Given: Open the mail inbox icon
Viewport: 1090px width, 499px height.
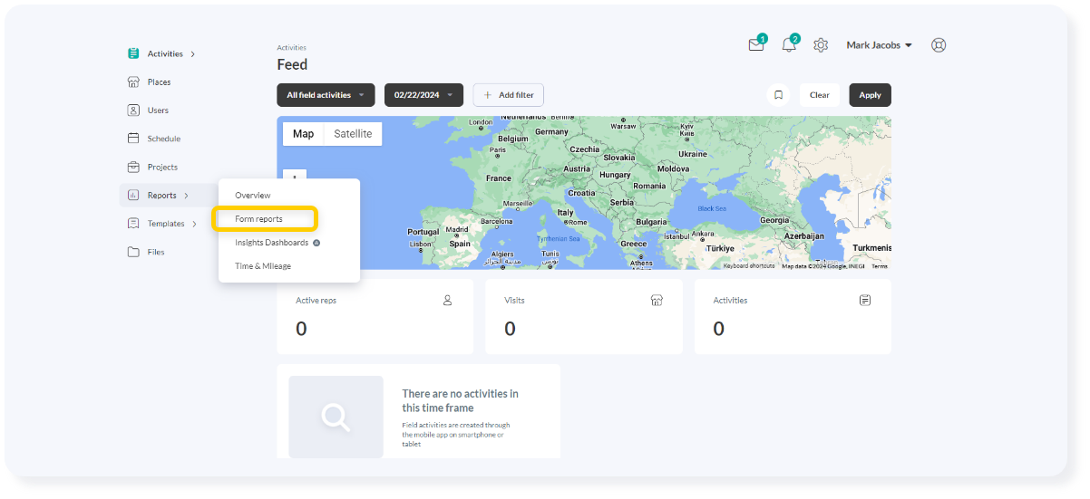Looking at the screenshot, I should click(756, 45).
